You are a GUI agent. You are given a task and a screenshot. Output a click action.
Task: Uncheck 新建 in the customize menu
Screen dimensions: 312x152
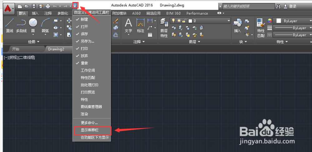[x=92, y=20]
